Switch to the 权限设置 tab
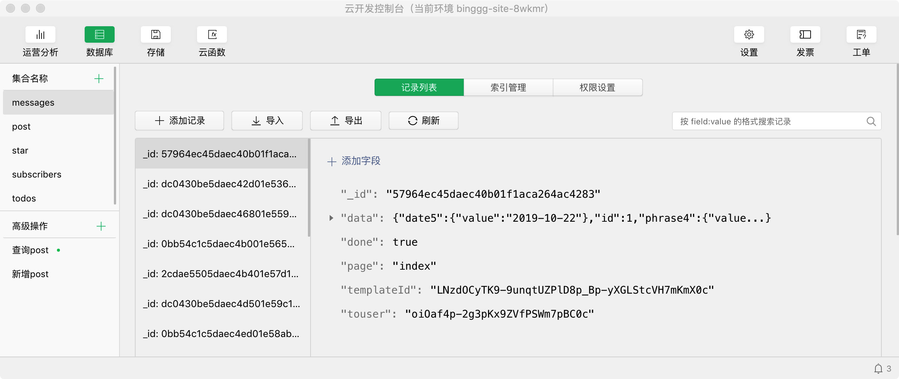899x379 pixels. coord(597,87)
